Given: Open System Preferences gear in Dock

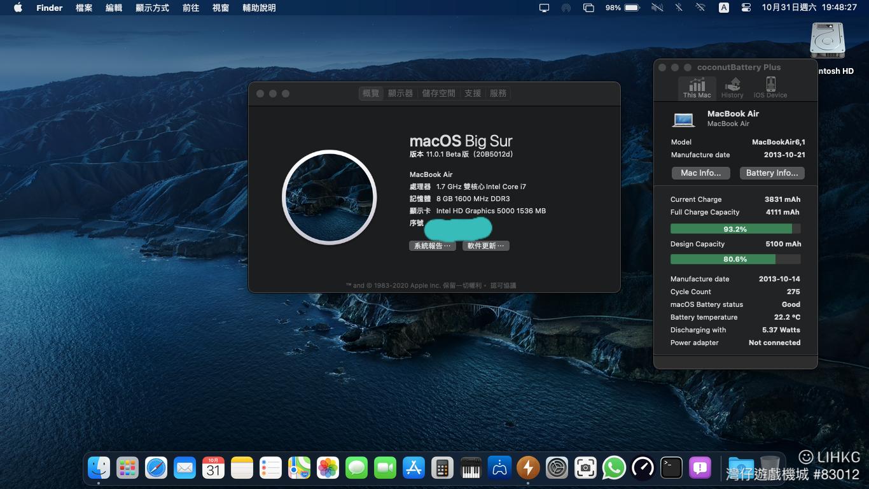Looking at the screenshot, I should (x=557, y=469).
